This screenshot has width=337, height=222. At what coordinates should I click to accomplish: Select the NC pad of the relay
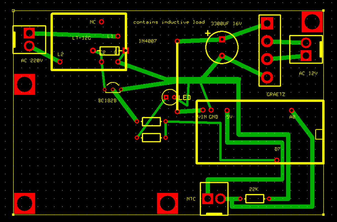pos(101,22)
